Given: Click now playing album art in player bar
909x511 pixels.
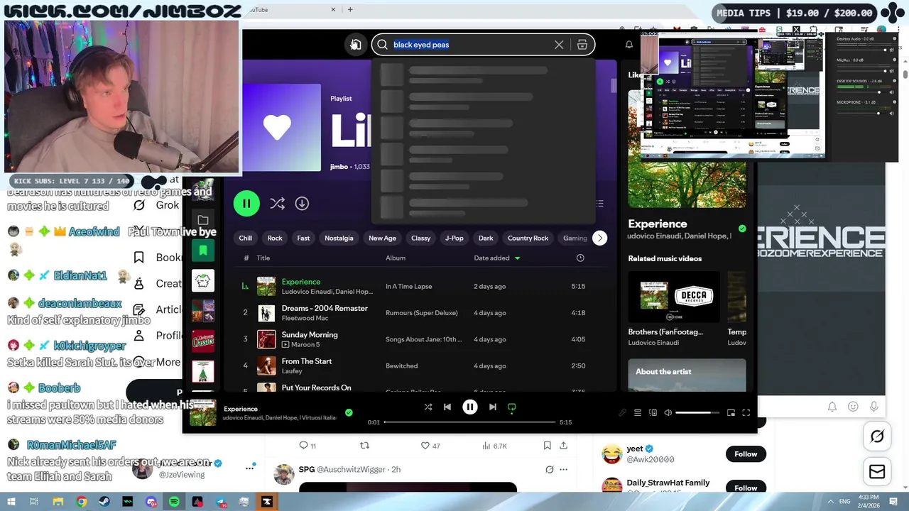Looking at the screenshot, I should [x=203, y=413].
